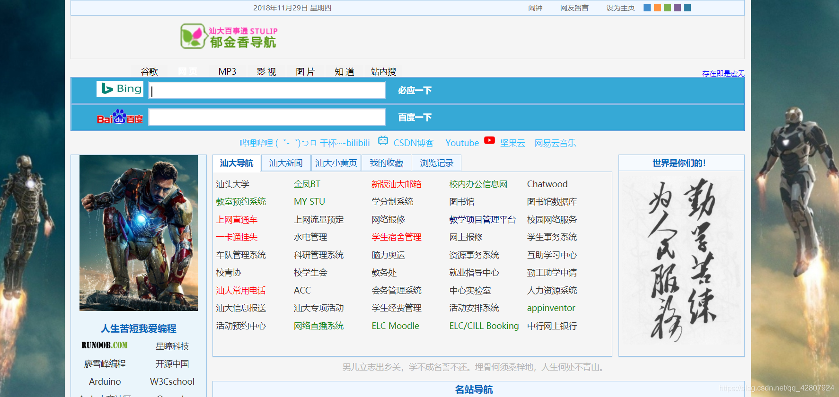
Task: Click the 郁金香导航 site logo
Action: pos(229,36)
